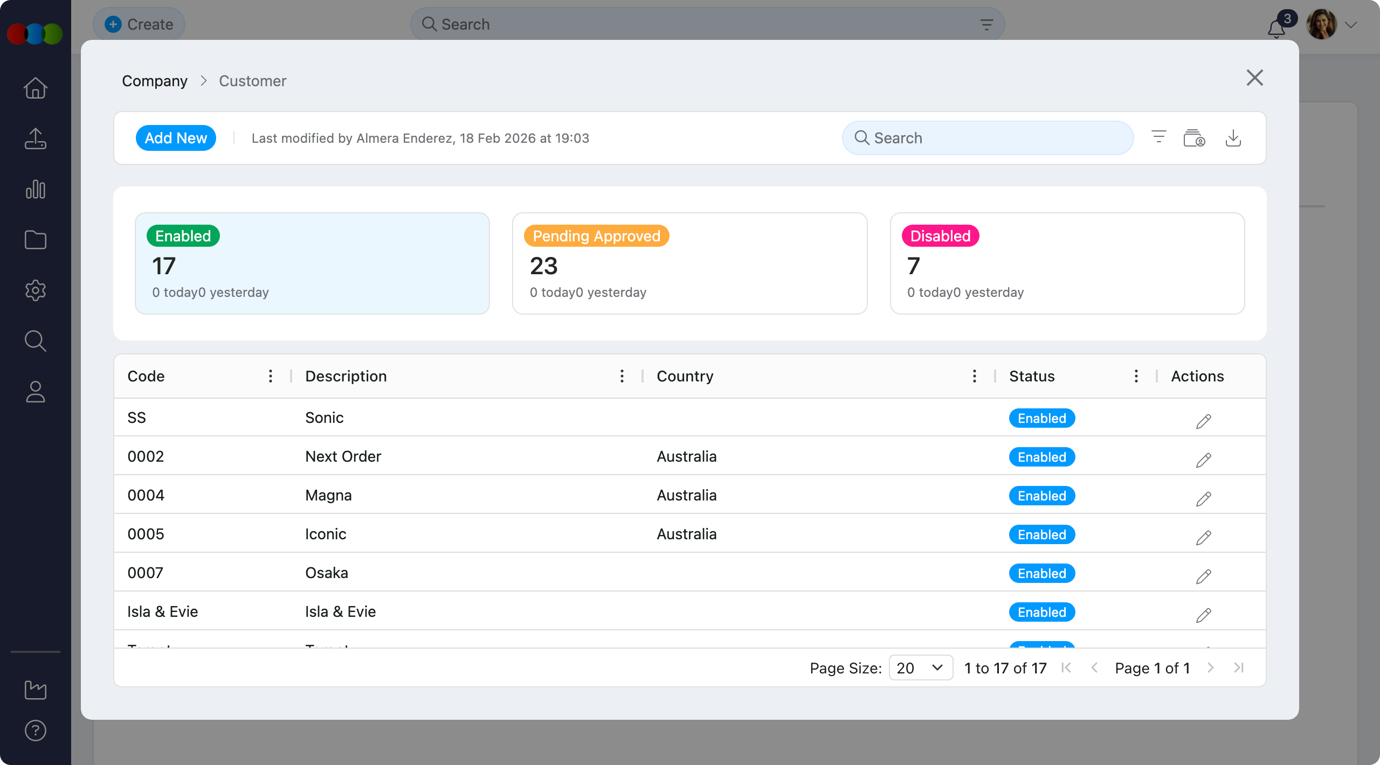Image resolution: width=1380 pixels, height=765 pixels.
Task: Edit the Sonic customer row
Action: (x=1203, y=421)
